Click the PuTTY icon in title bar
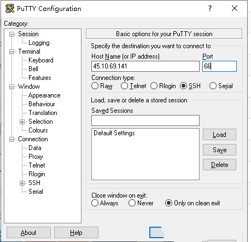The height and width of the screenshot is (242, 251). tap(10, 8)
